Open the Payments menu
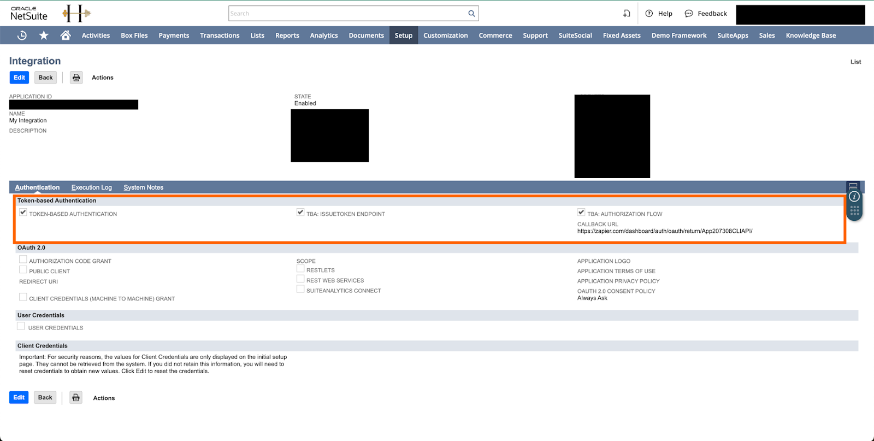 pyautogui.click(x=174, y=36)
